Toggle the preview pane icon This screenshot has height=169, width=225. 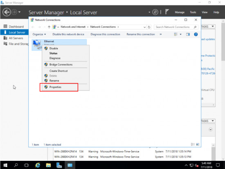coord(188,34)
